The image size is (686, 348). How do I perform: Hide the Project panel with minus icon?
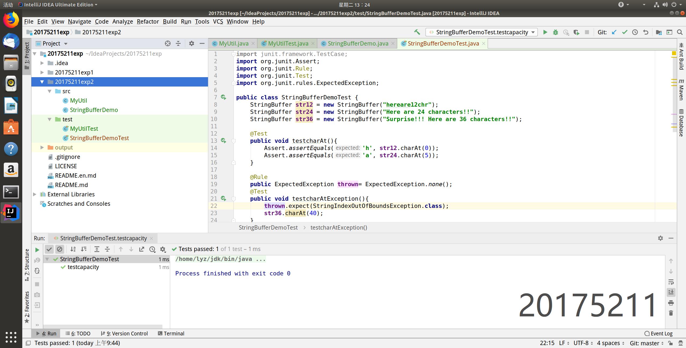point(202,43)
